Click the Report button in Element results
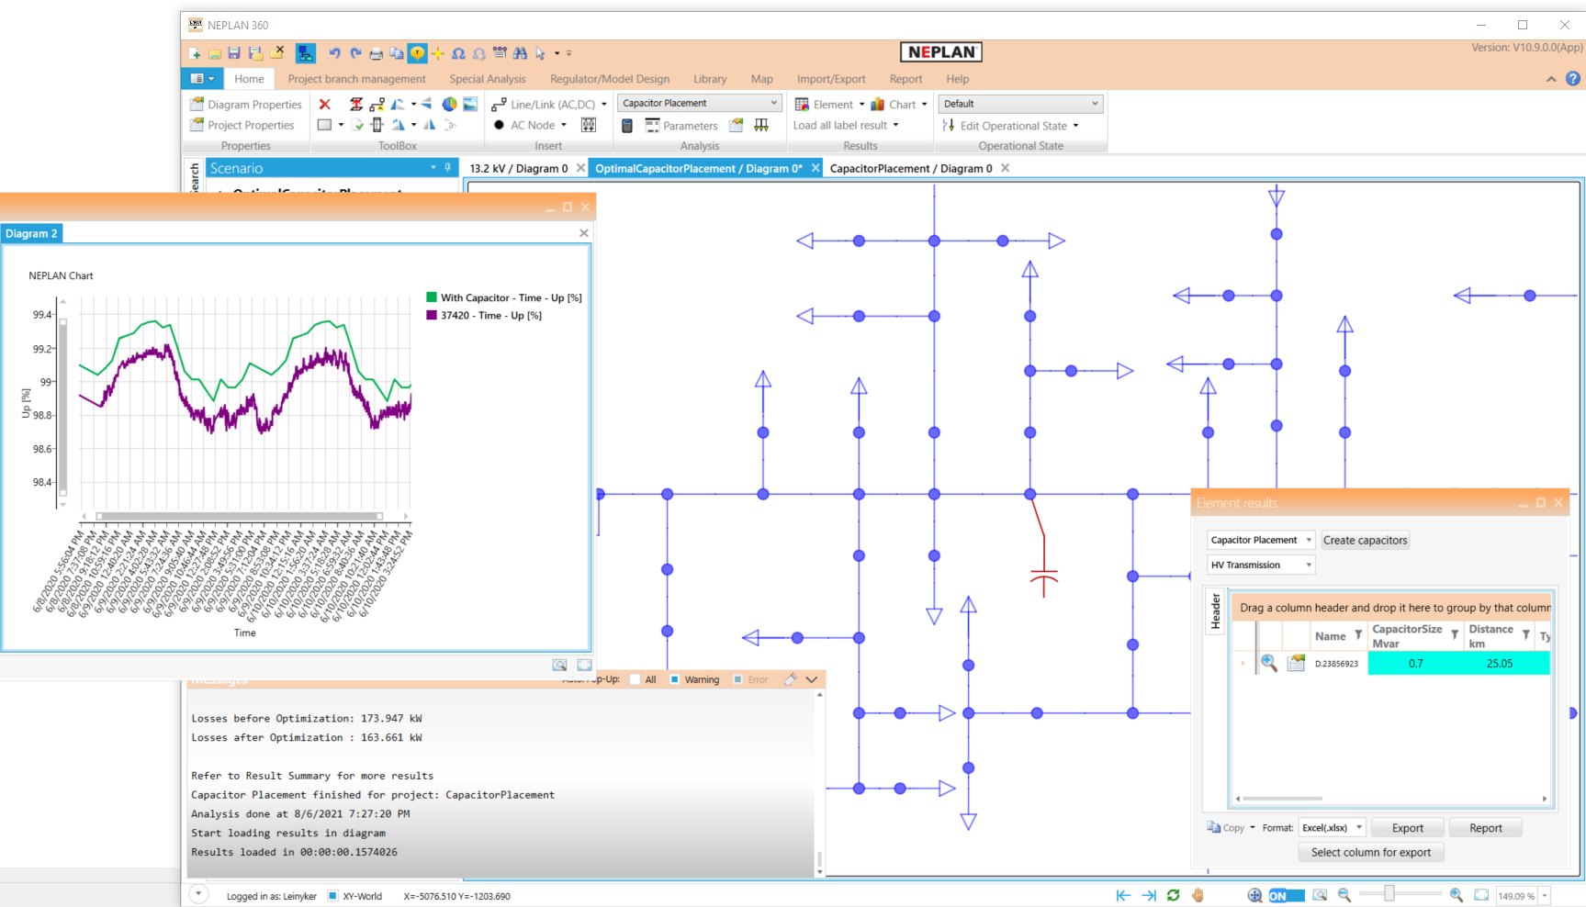1586x907 pixels. click(1485, 827)
